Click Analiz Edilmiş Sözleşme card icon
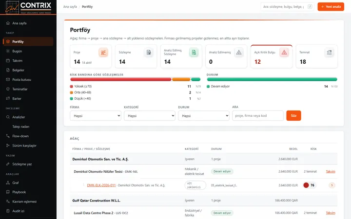This screenshot has width=351, height=219. [194, 53]
